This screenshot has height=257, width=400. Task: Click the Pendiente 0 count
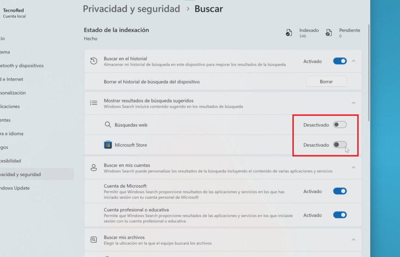point(350,33)
